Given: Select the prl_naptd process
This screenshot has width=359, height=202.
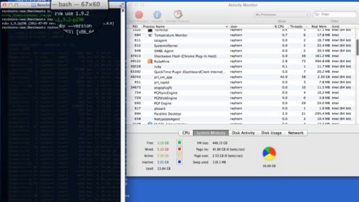Looking at the screenshot, I should coord(162,82).
